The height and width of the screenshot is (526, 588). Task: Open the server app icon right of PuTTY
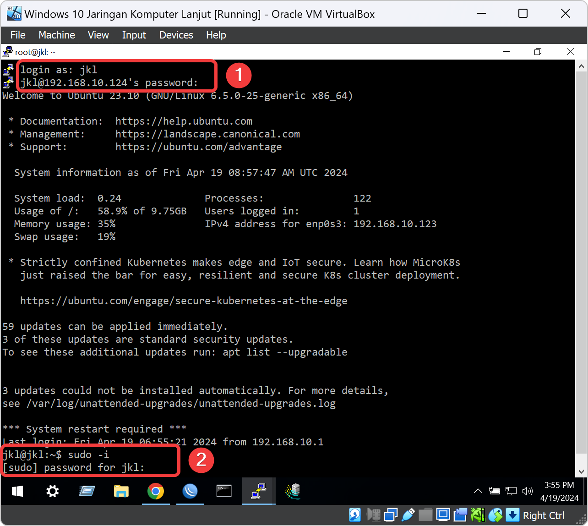(293, 492)
